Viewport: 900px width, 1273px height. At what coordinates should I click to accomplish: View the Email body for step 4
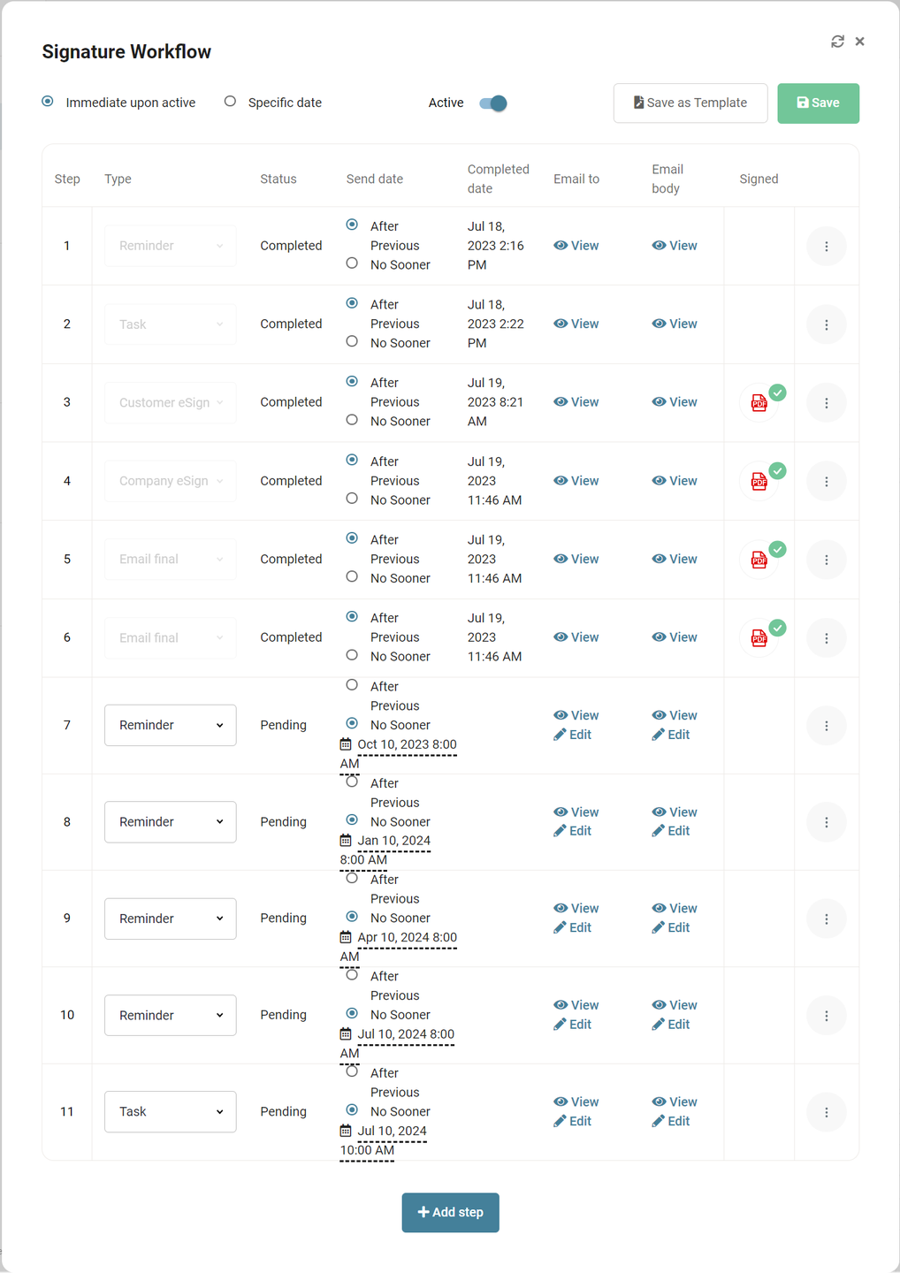pos(675,481)
